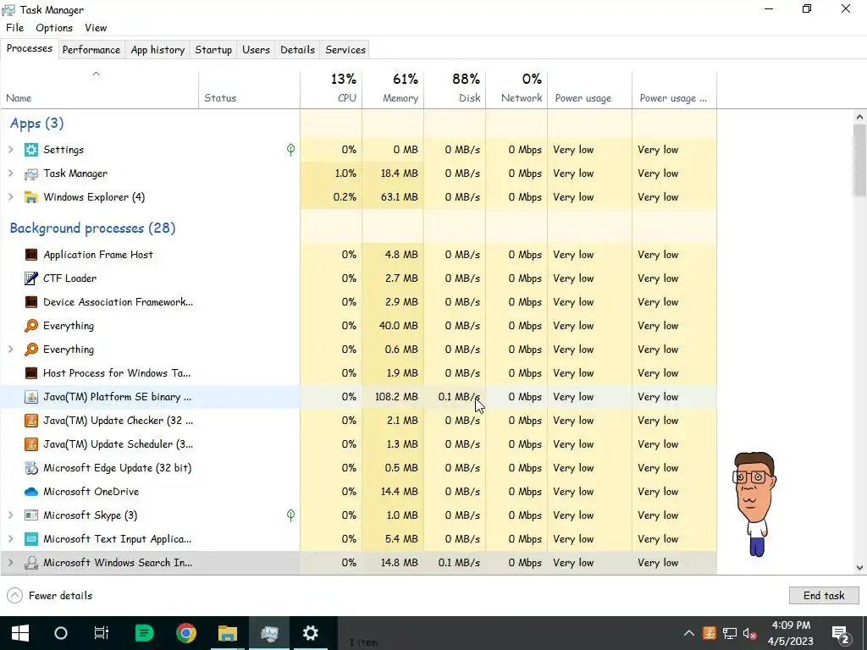Viewport: 867px width, 650px height.
Task: Expand the Windows Explorer (4) group
Action: [10, 197]
